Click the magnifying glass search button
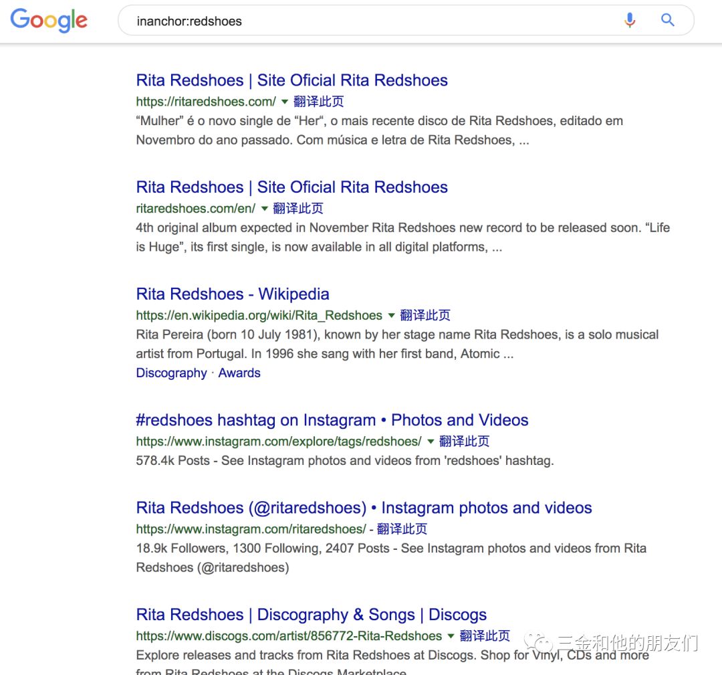The width and height of the screenshot is (722, 675). [668, 20]
